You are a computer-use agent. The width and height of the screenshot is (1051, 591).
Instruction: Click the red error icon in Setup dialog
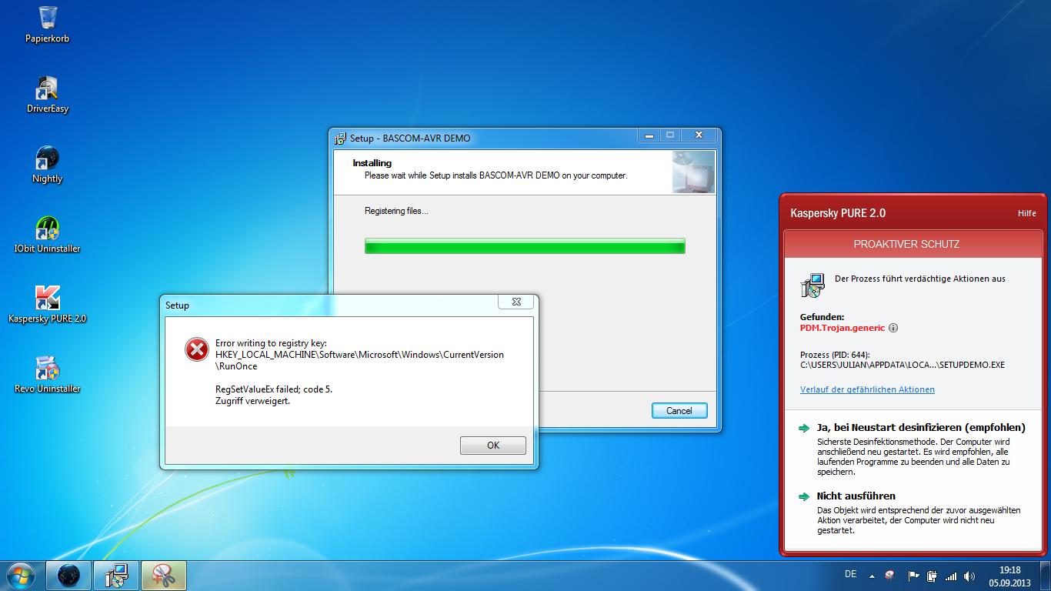(197, 349)
